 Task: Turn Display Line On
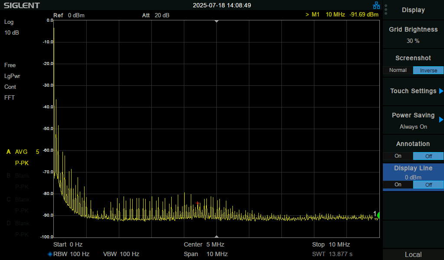(398, 185)
